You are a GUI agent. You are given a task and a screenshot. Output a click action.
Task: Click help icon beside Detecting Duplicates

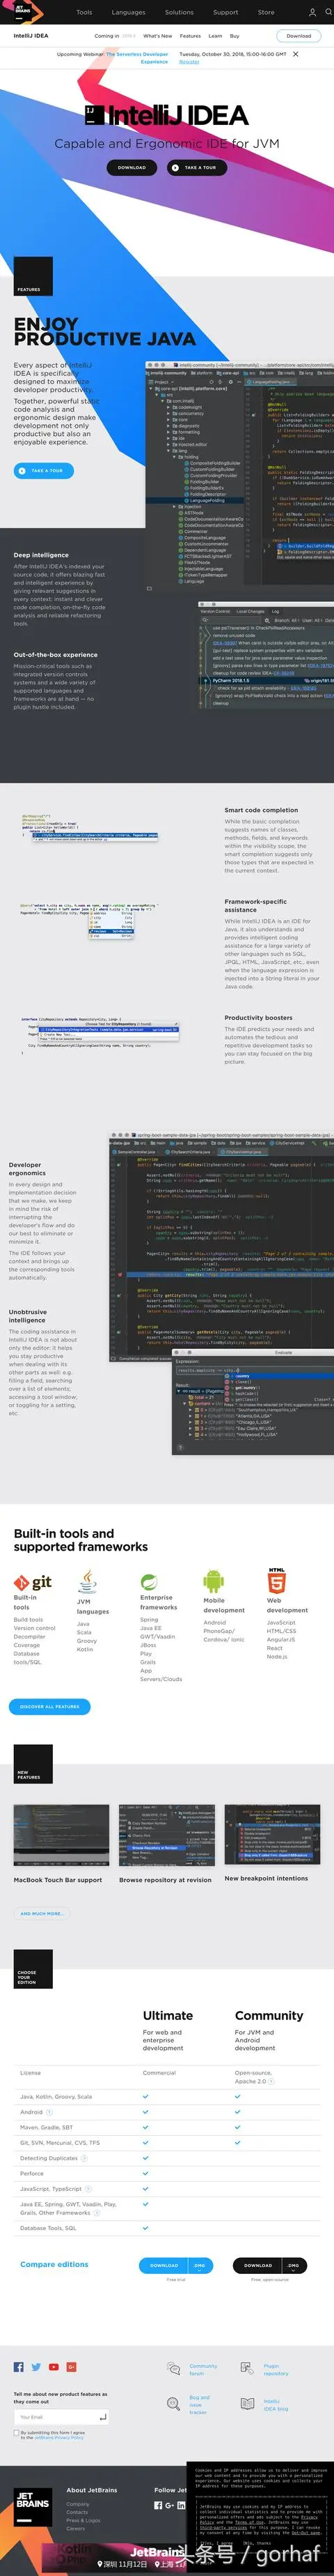85,2158
